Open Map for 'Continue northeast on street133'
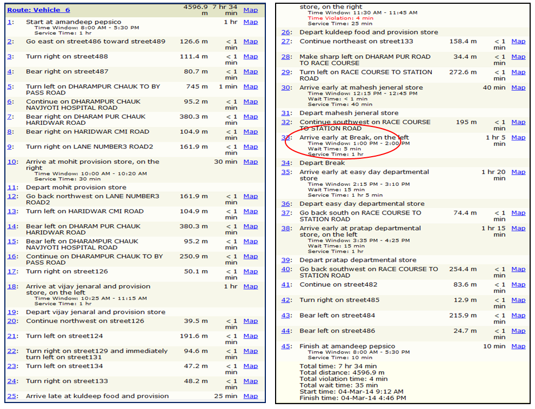Image resolution: width=535 pixels, height=409 pixels. (x=518, y=42)
